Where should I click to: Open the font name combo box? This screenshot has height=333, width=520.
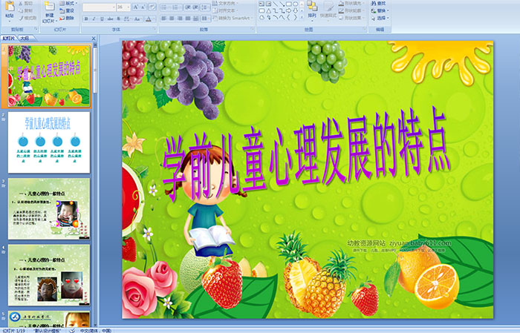99,7
